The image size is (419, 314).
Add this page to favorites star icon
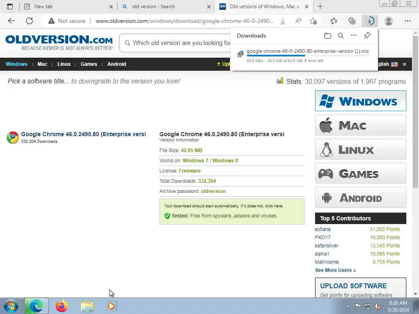pyautogui.click(x=313, y=21)
